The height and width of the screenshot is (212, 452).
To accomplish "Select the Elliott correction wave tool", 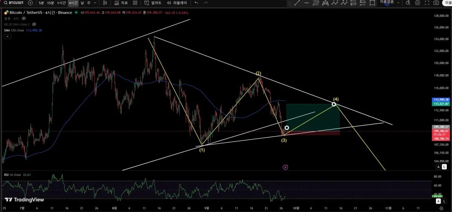I will point(344,3).
